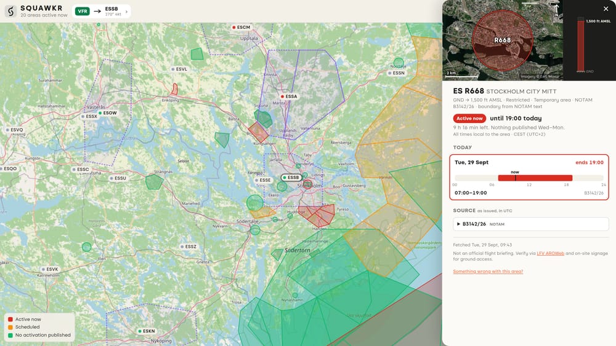Click the red Active now legend swatch
616x346 pixels.
pyautogui.click(x=10, y=320)
